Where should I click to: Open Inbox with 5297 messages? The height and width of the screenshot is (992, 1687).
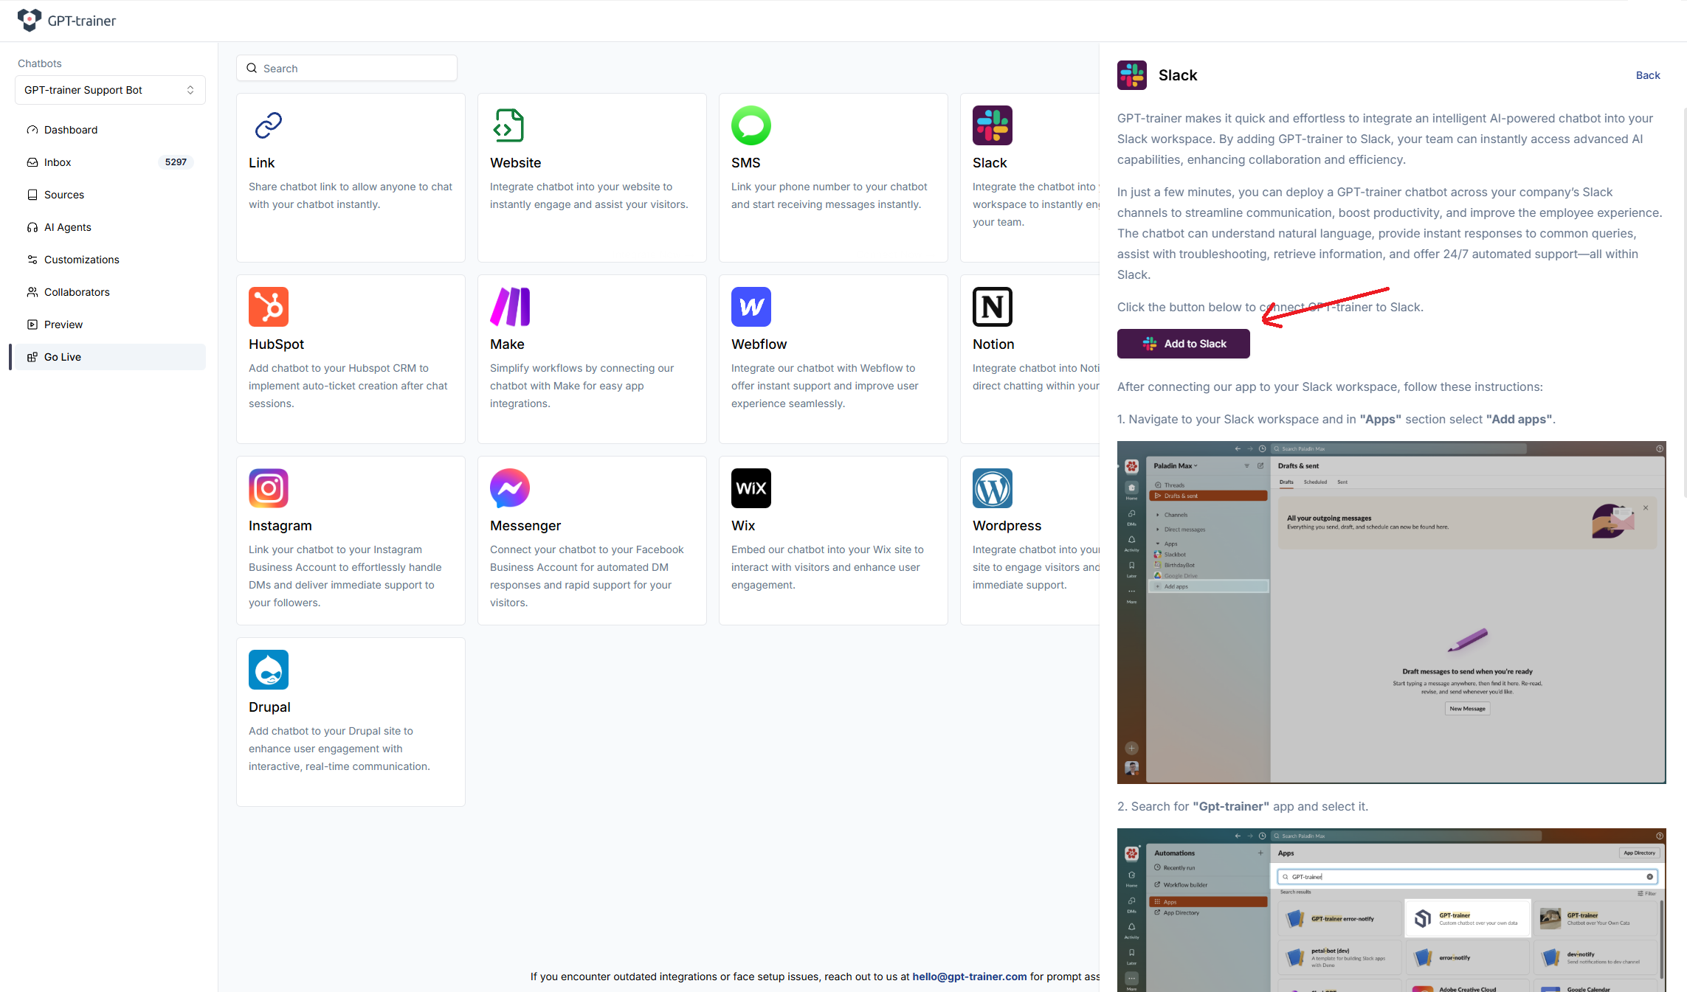[x=58, y=162]
